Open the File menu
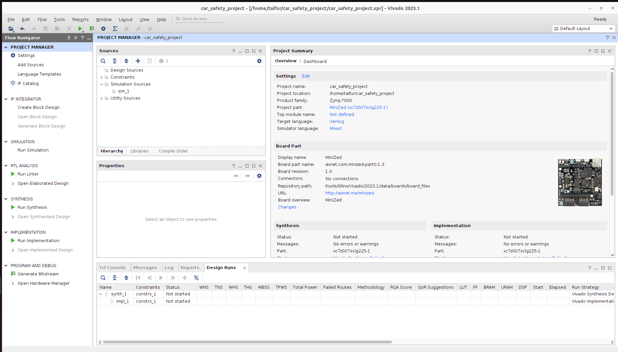This screenshot has width=618, height=352. tap(11, 20)
